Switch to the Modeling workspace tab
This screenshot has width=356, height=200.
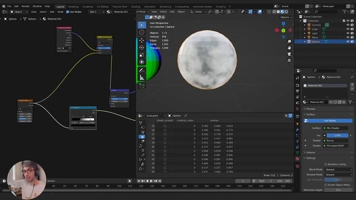tap(73, 7)
